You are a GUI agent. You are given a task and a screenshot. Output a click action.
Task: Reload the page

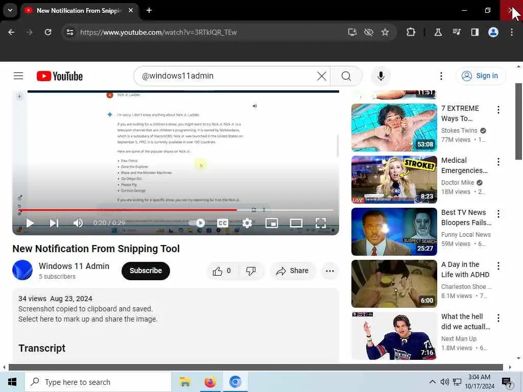click(x=48, y=32)
